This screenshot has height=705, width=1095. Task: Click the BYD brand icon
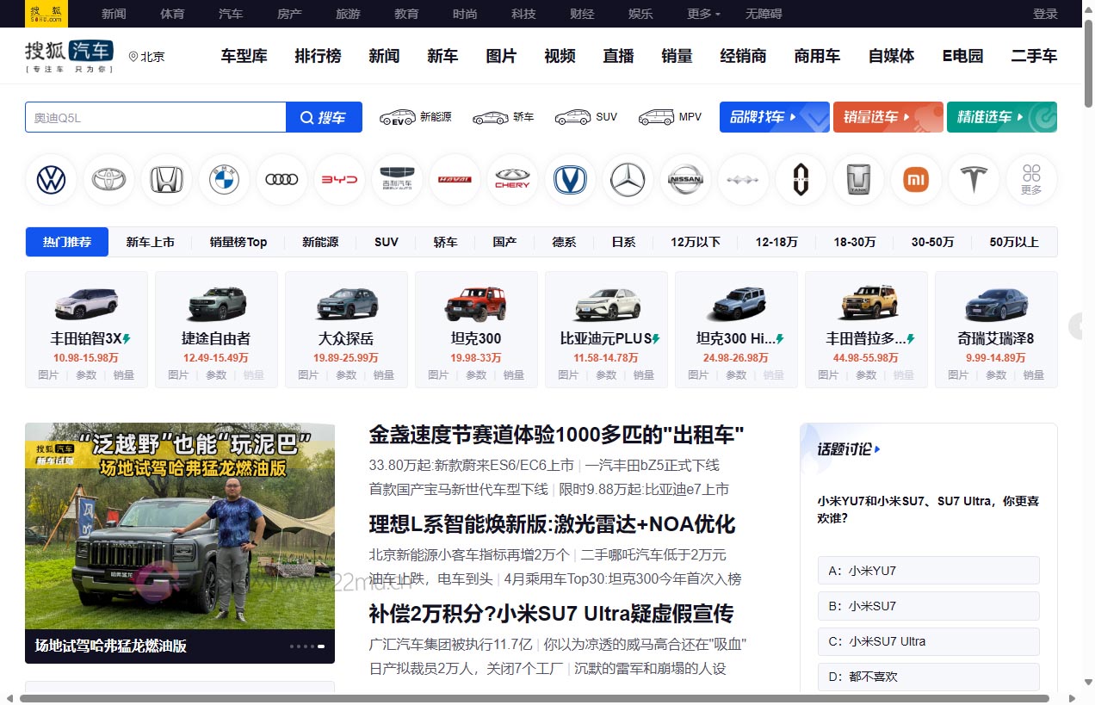click(x=339, y=179)
